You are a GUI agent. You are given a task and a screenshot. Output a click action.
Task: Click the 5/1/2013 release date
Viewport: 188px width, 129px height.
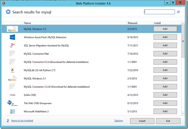(132, 111)
